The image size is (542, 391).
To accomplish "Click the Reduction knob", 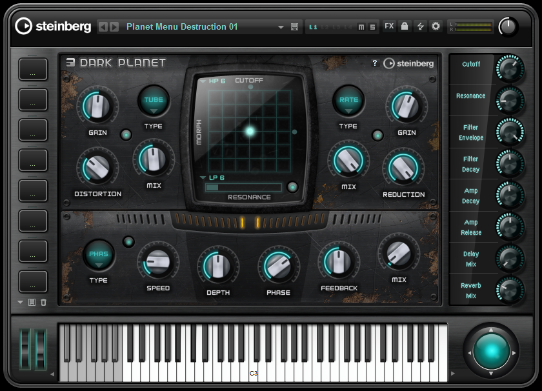I will coord(403,168).
